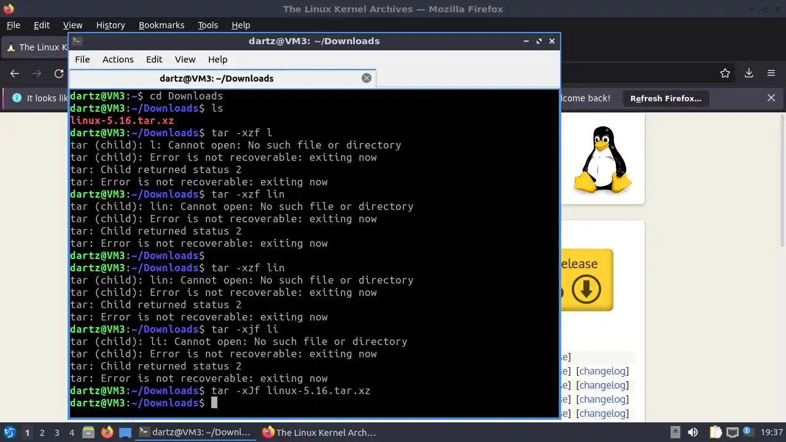
Task: Open Firefox hamburger application menu
Action: click(x=771, y=73)
